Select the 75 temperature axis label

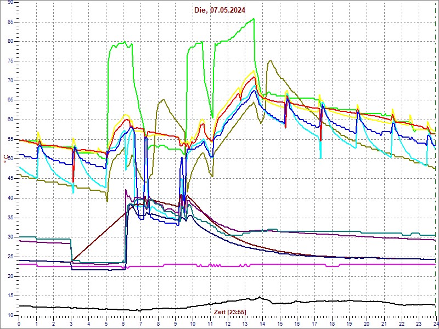[x=10, y=61]
